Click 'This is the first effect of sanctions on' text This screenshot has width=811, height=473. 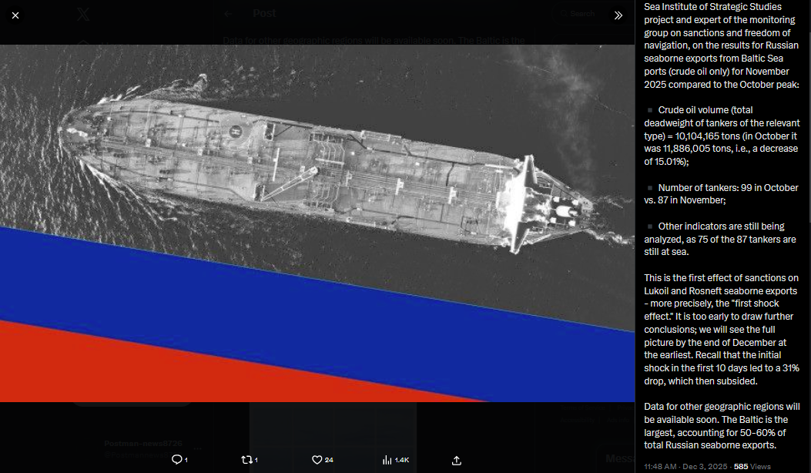point(721,278)
